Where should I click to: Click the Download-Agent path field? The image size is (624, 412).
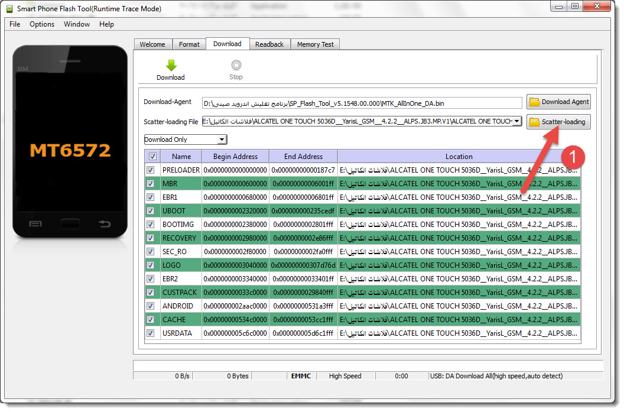coord(362,103)
